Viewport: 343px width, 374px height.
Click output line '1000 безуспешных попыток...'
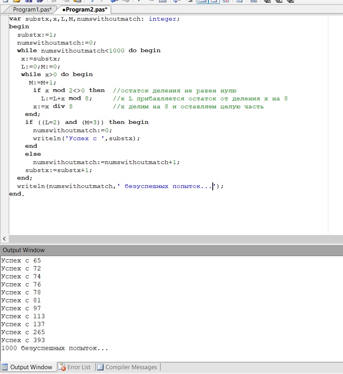[55, 348]
